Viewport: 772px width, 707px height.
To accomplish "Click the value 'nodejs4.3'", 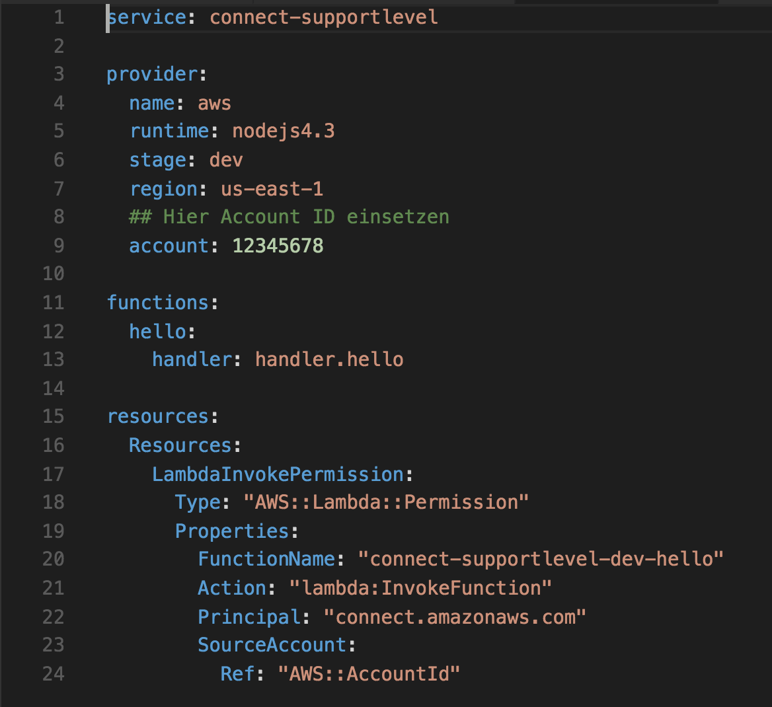I will pyautogui.click(x=284, y=131).
